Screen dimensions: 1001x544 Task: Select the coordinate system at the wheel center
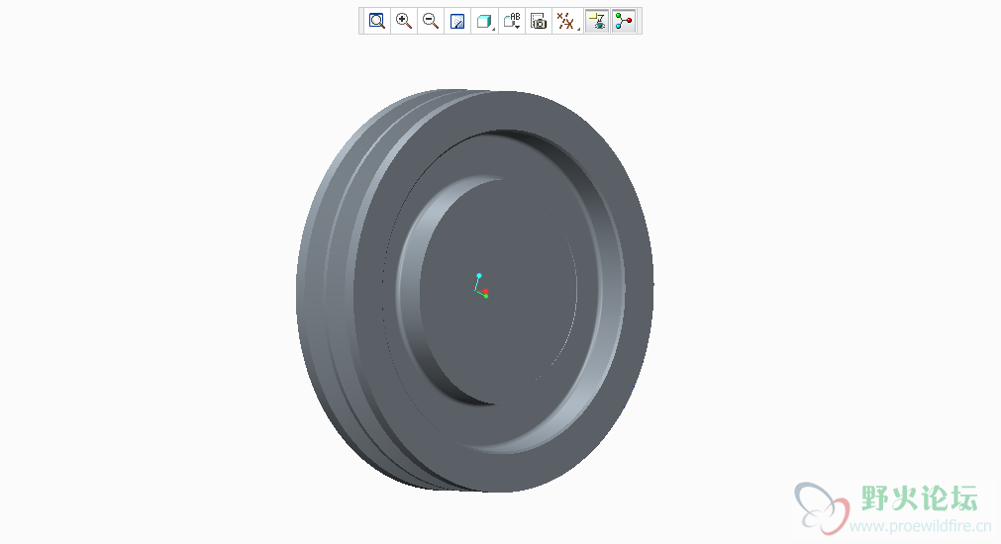481,287
